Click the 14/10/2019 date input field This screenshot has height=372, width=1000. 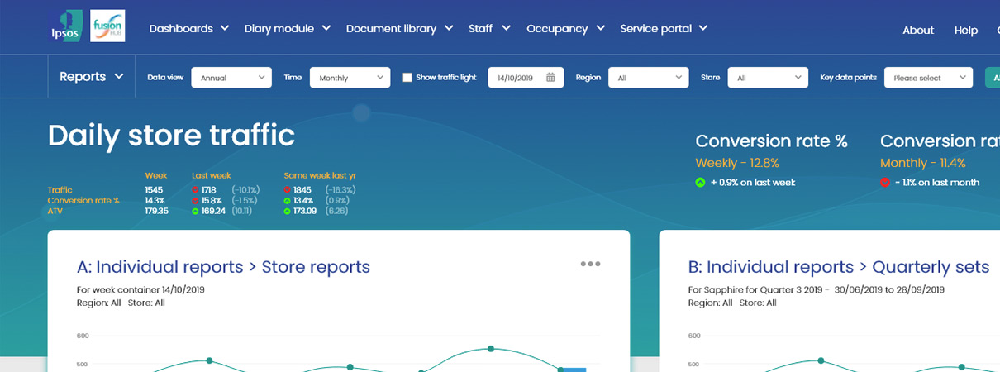tap(526, 78)
